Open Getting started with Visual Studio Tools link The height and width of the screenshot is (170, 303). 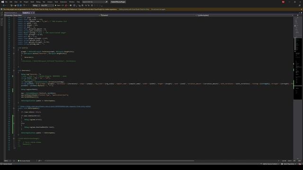(x=134, y=9)
